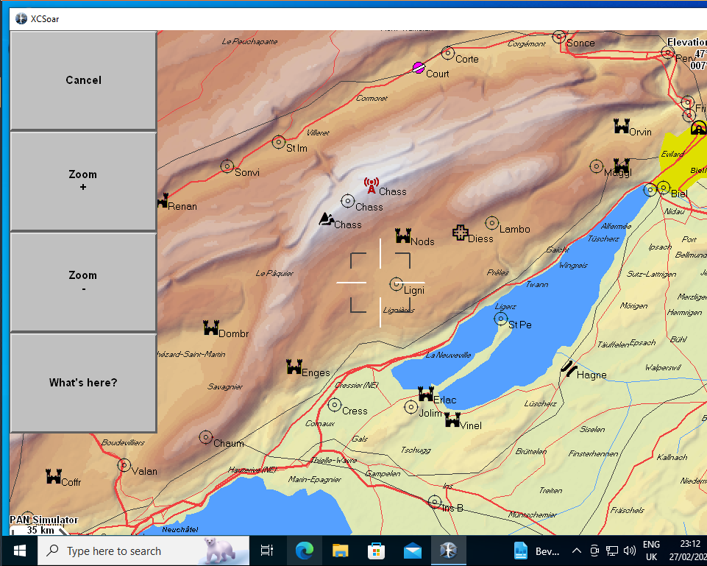Cancel pan mode
This screenshot has height=566, width=707.
pos(83,80)
